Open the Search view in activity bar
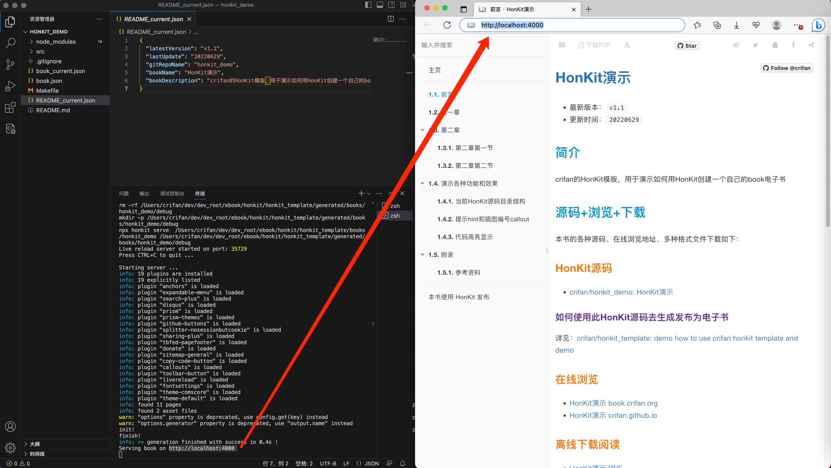831x468 pixels. (11, 43)
